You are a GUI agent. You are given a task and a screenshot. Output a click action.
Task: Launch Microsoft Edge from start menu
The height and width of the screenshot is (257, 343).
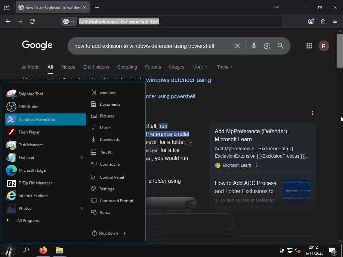(x=46, y=170)
